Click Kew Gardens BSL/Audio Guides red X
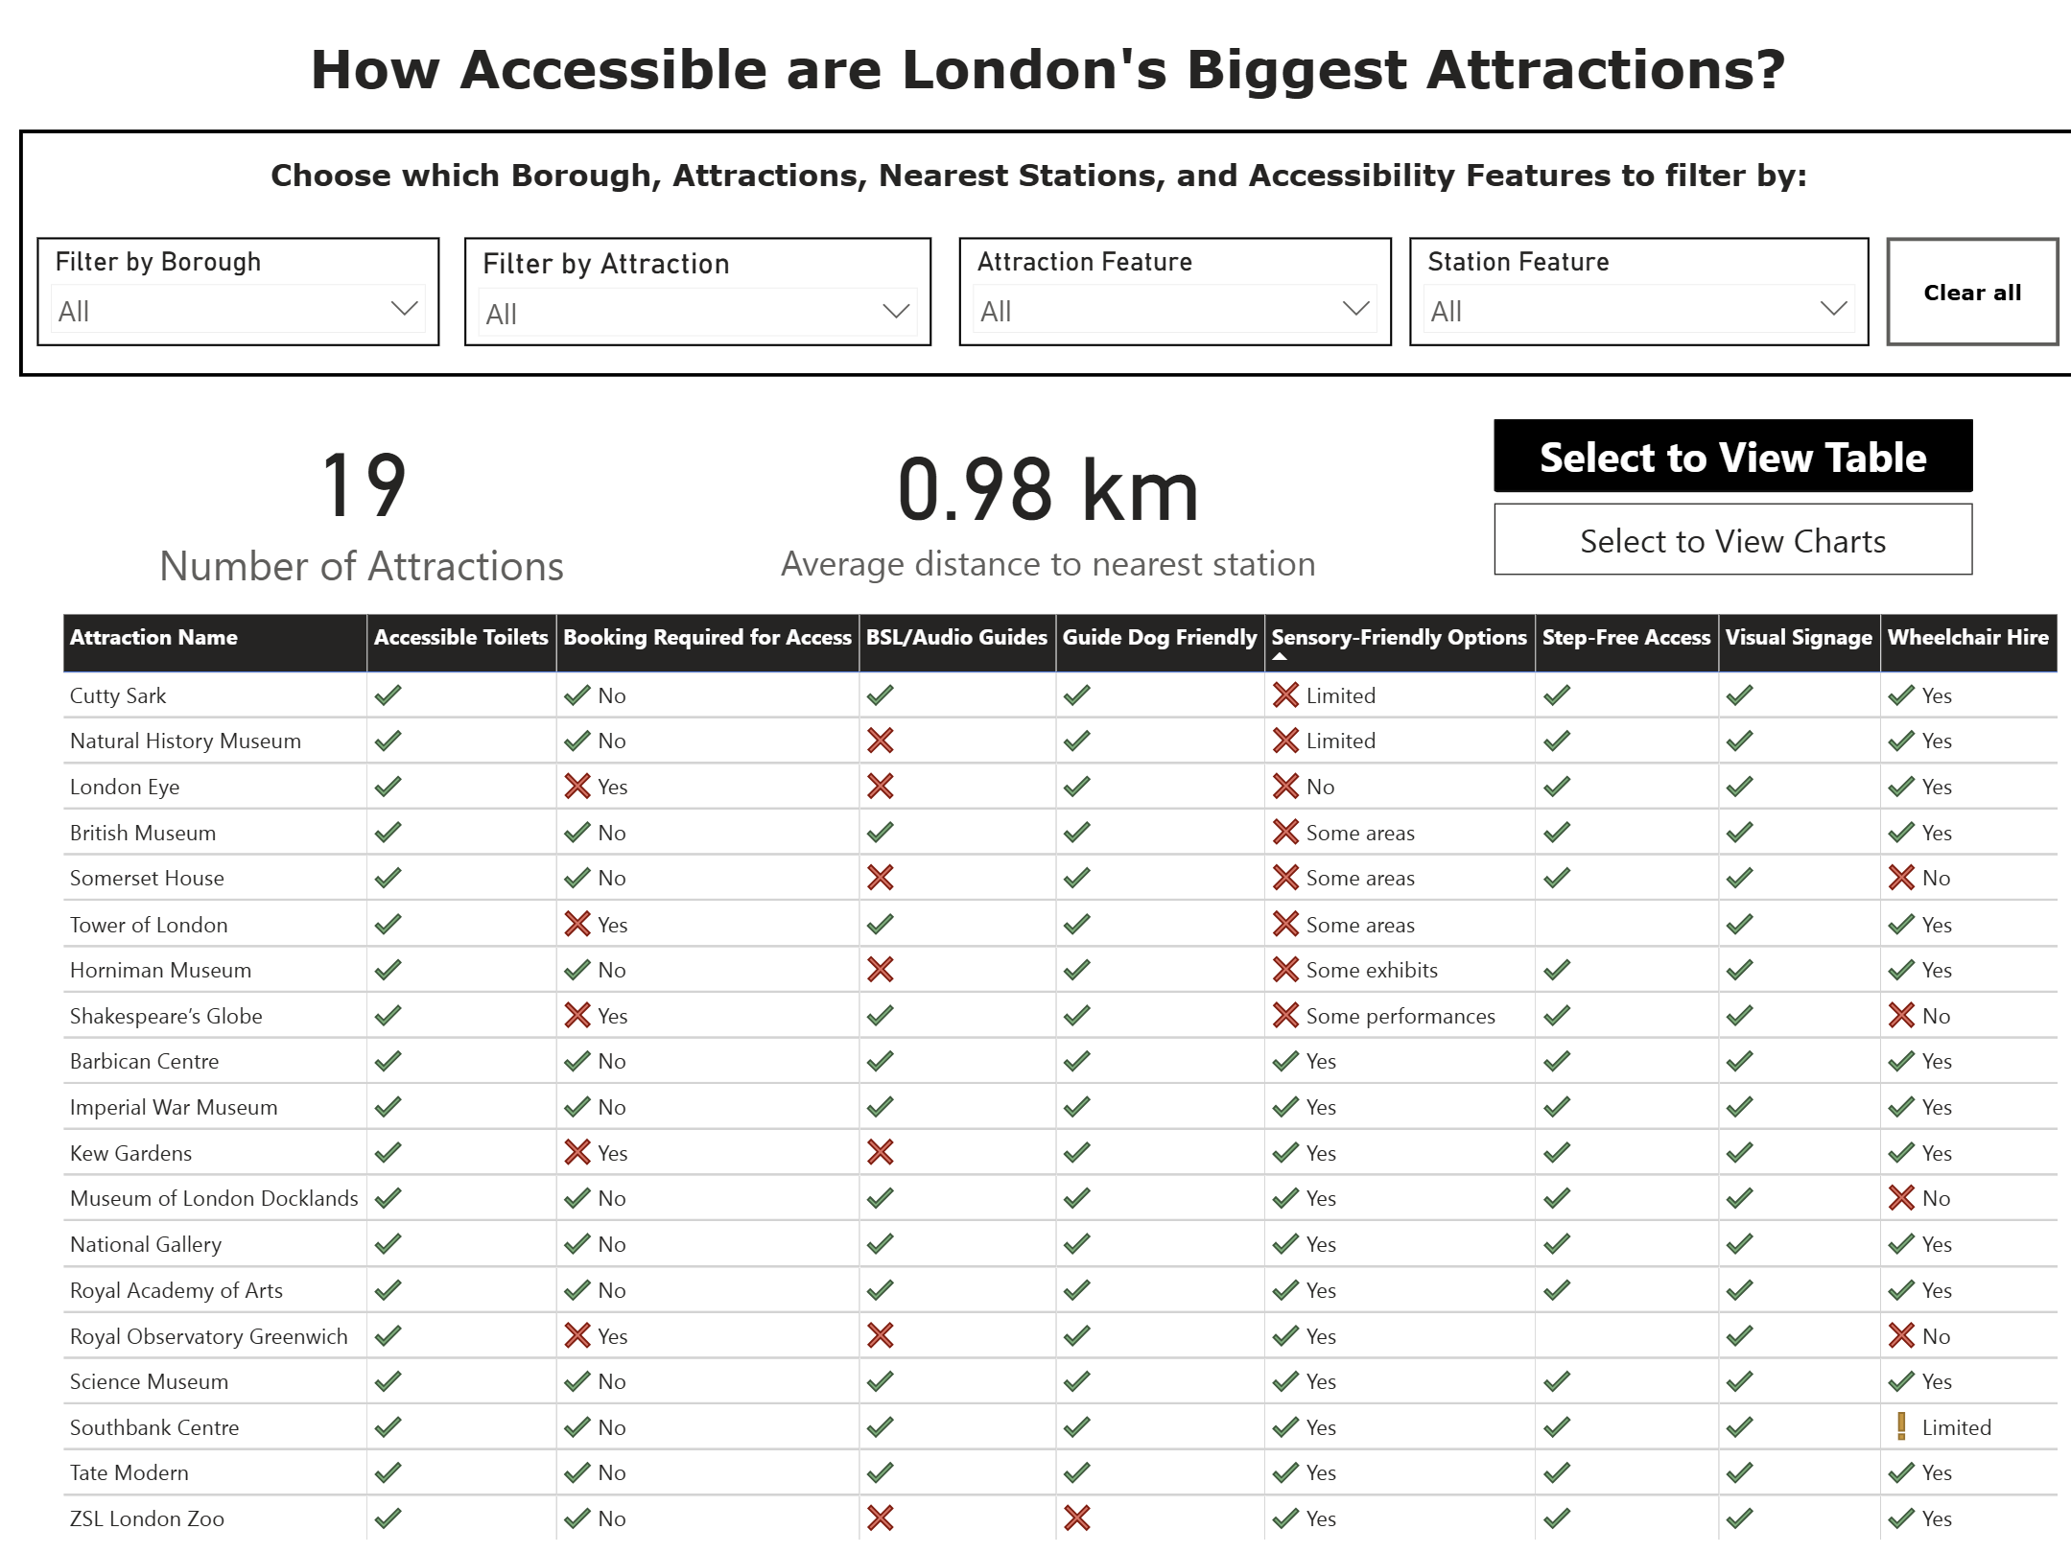This screenshot has height=1553, width=2071. (x=880, y=1153)
